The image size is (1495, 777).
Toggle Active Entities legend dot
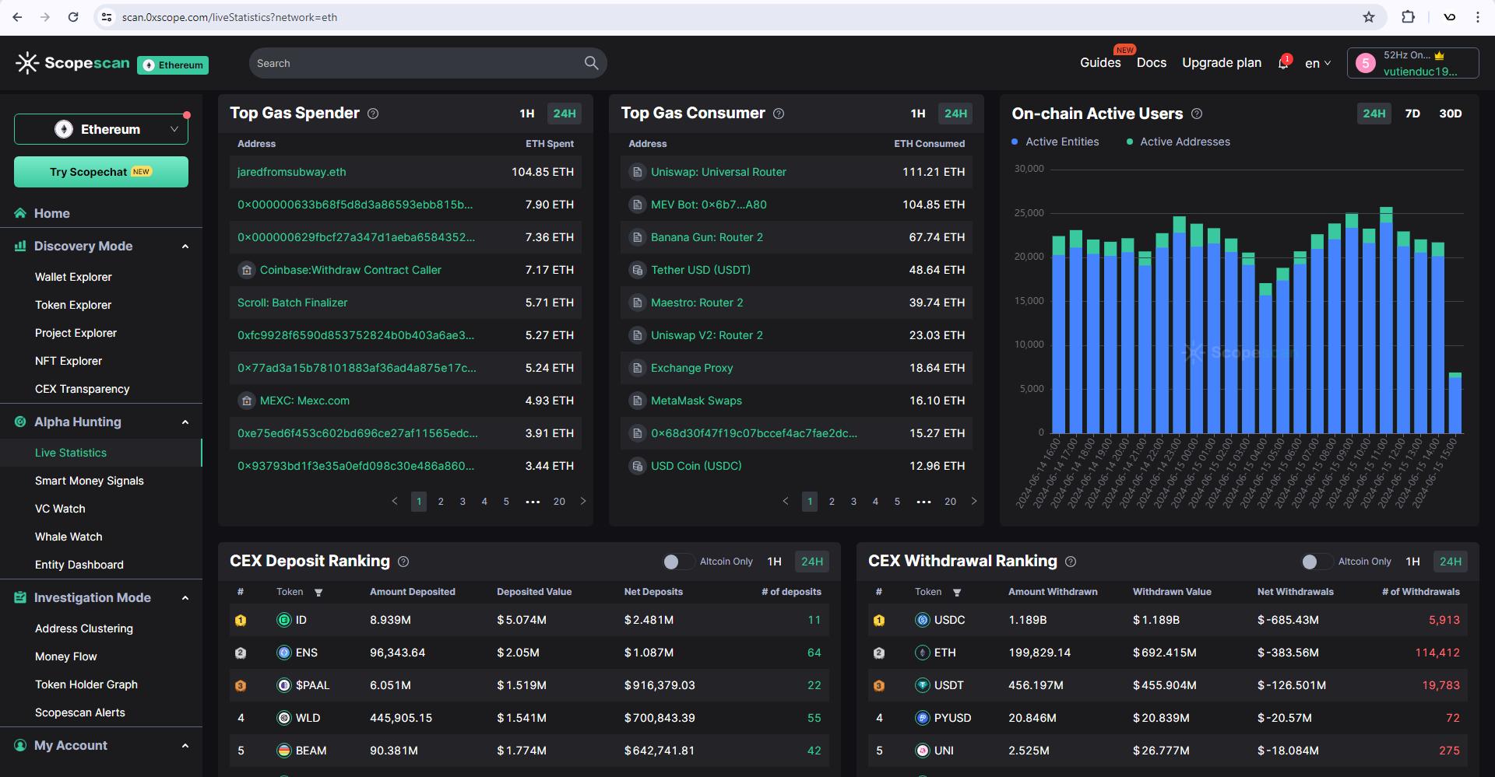tap(1015, 142)
